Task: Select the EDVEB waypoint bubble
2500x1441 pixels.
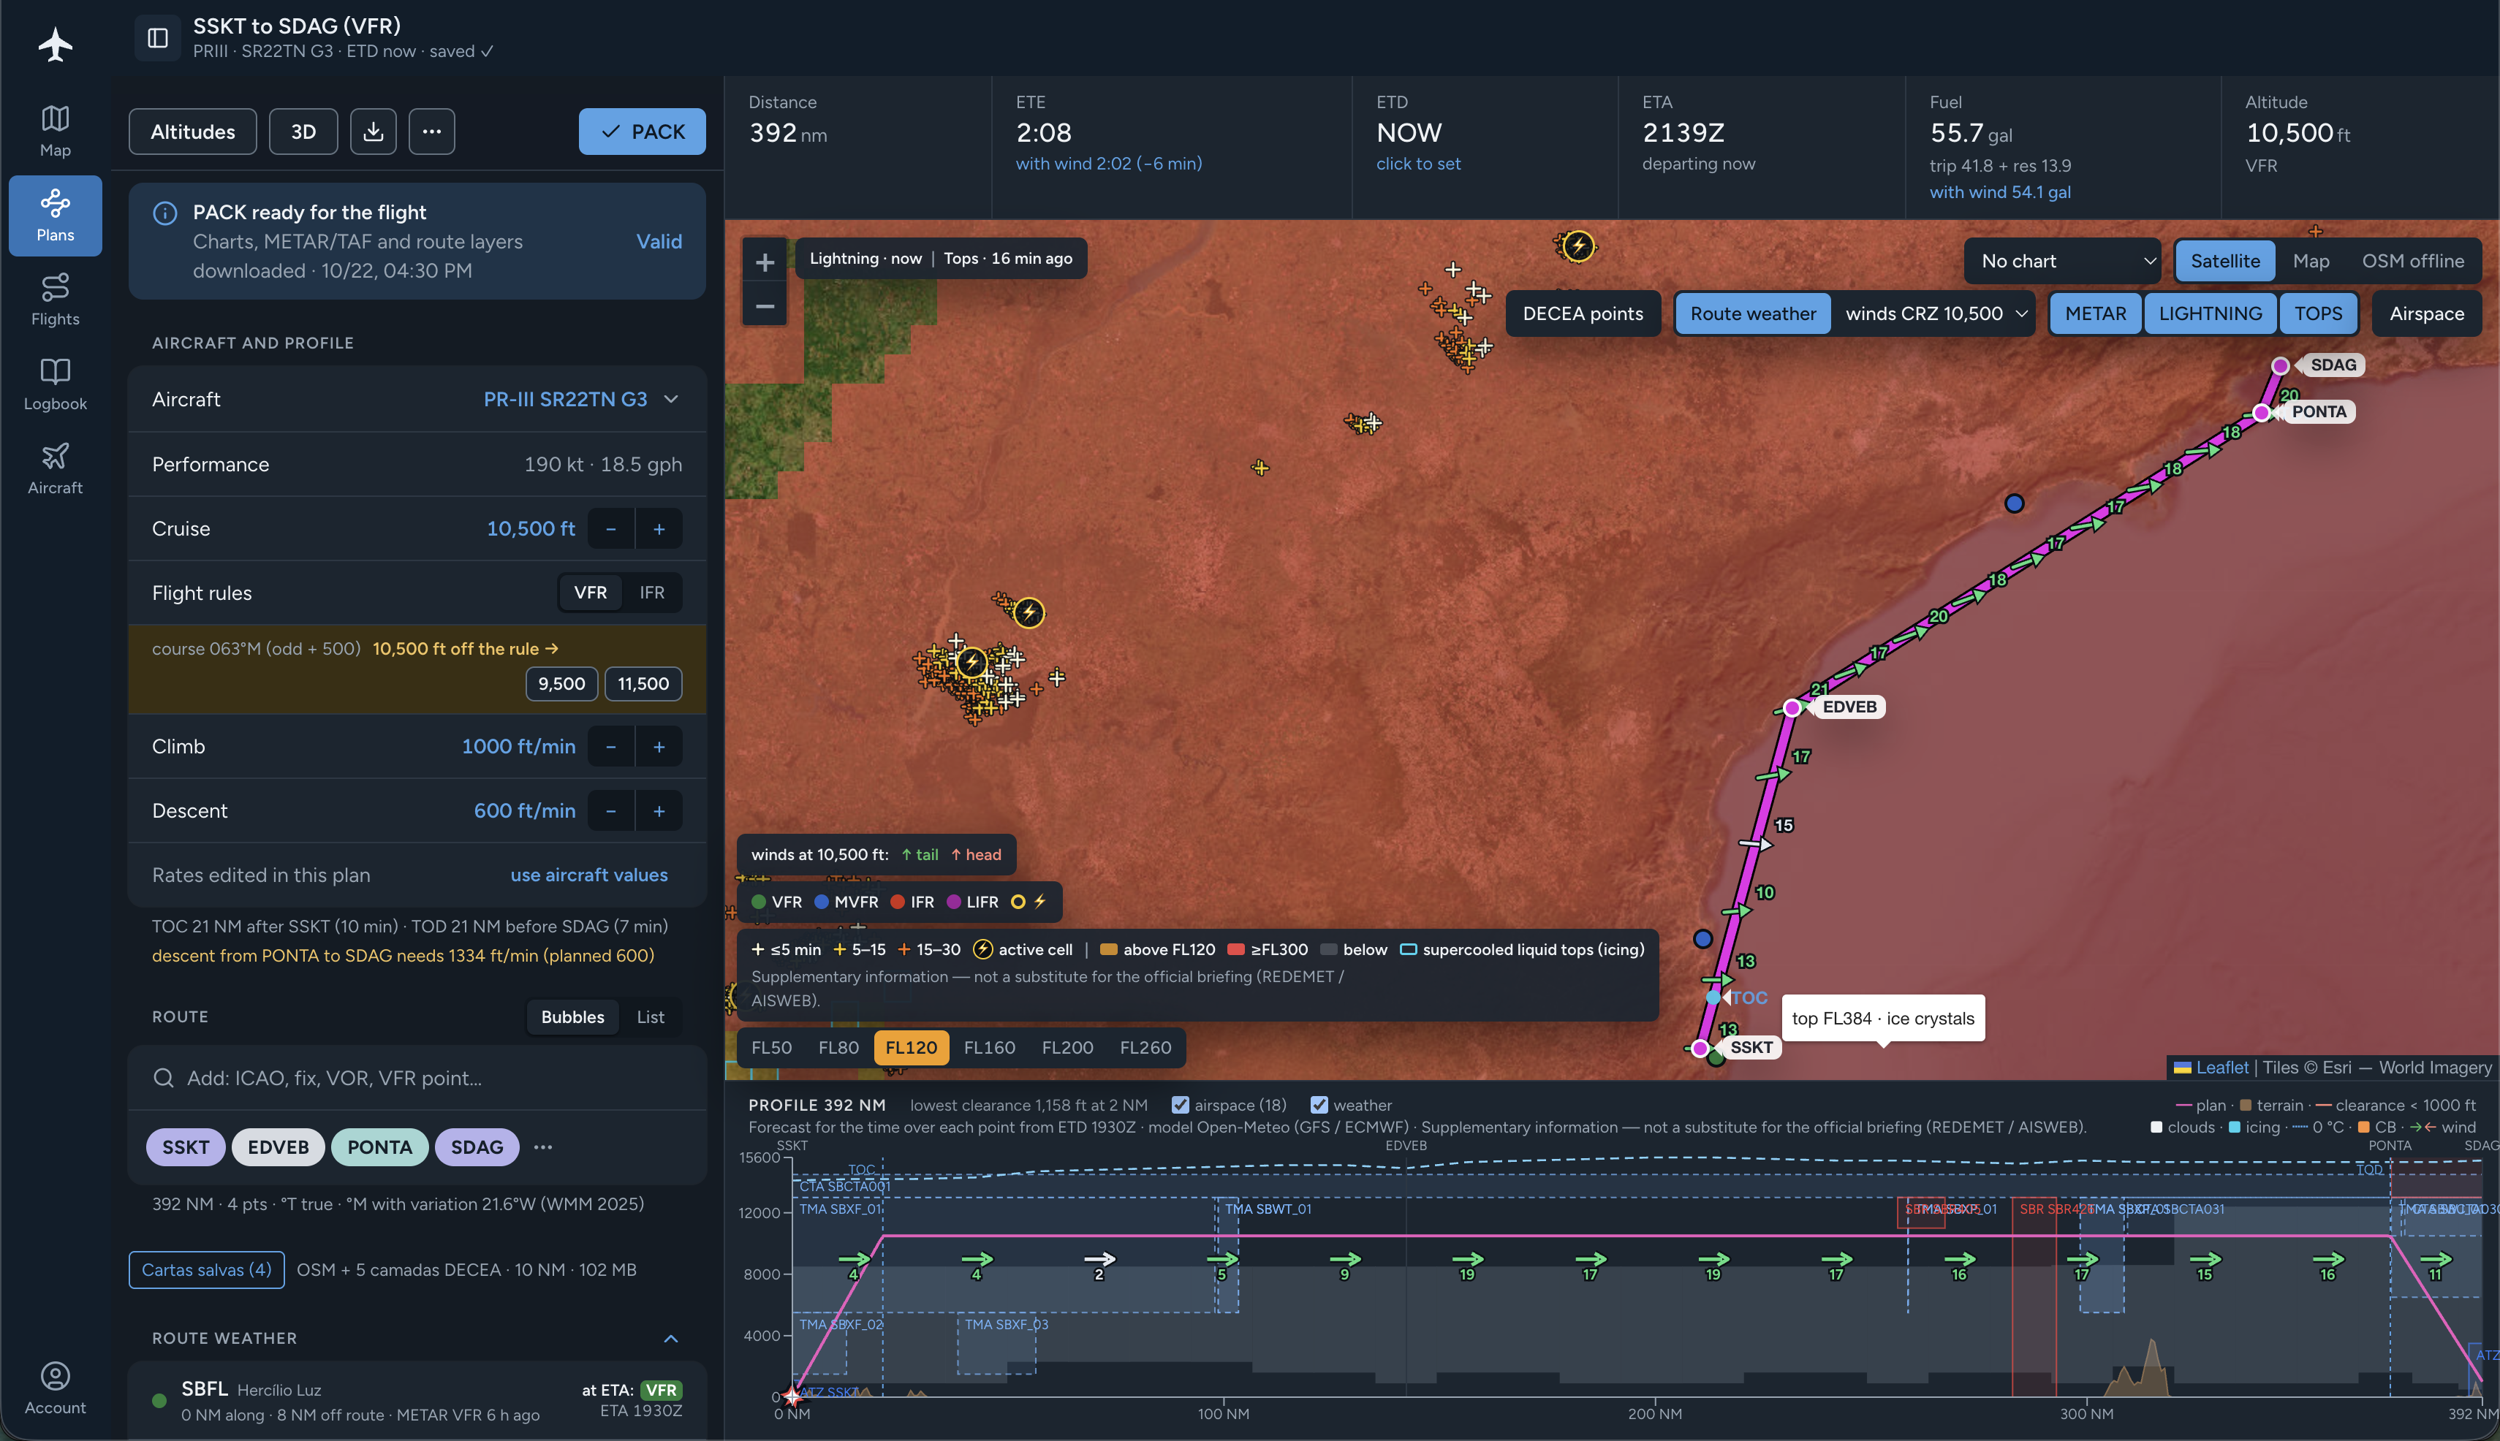Action: (279, 1148)
